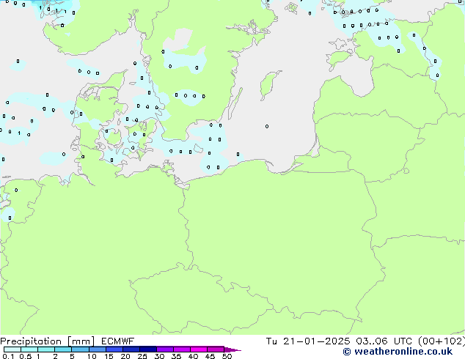
Task: Click the '0.1' legend scale label
Action: (8, 356)
